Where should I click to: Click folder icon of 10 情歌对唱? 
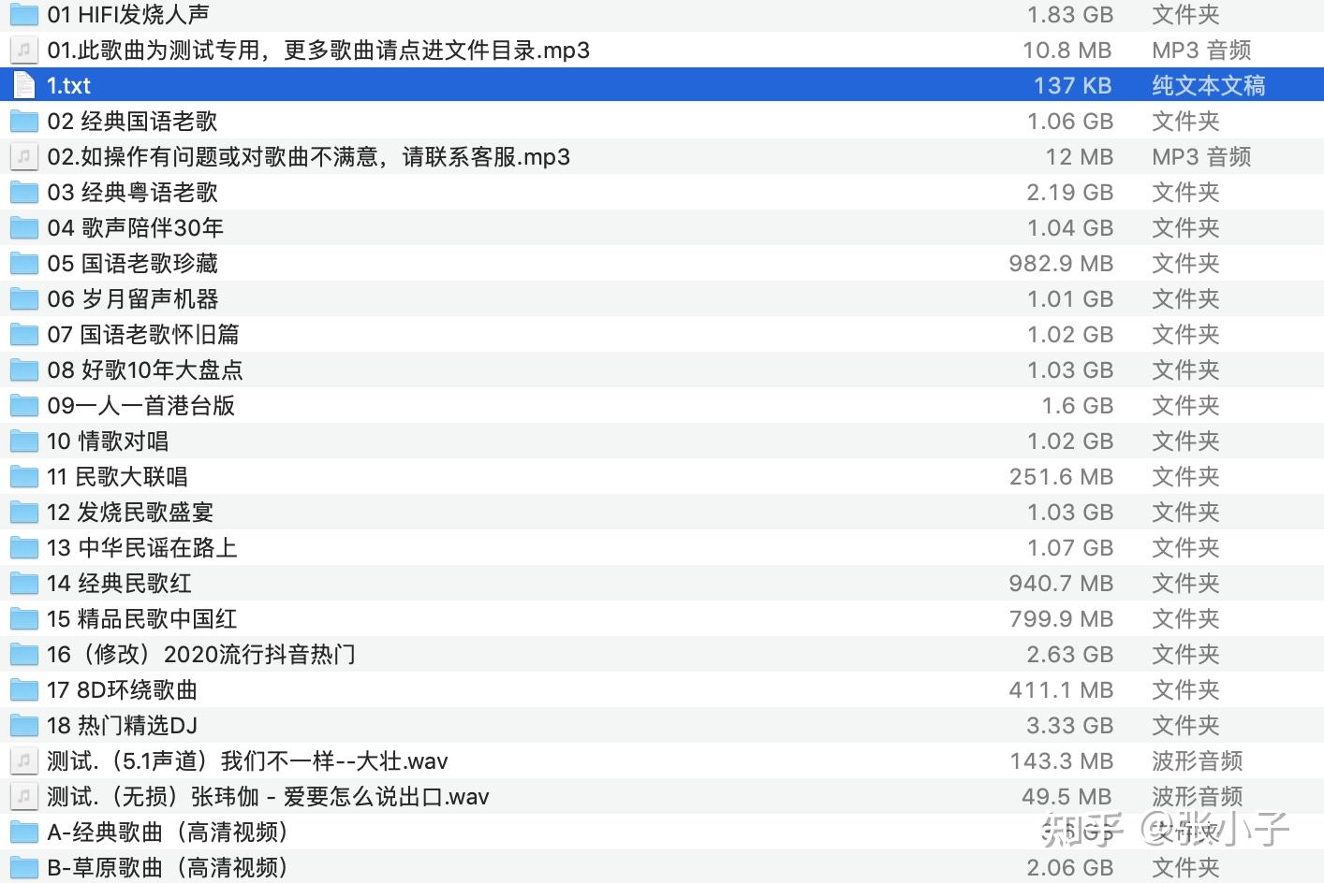(23, 441)
